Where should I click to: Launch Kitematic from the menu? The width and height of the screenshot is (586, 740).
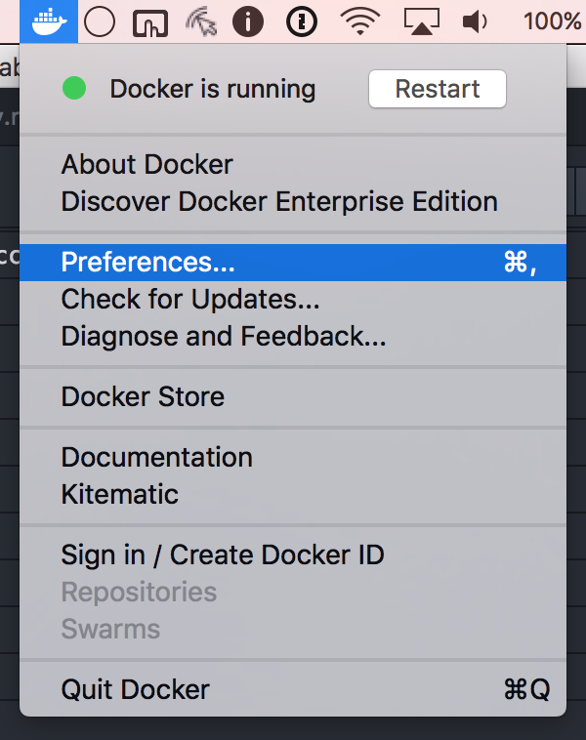pyautogui.click(x=119, y=494)
